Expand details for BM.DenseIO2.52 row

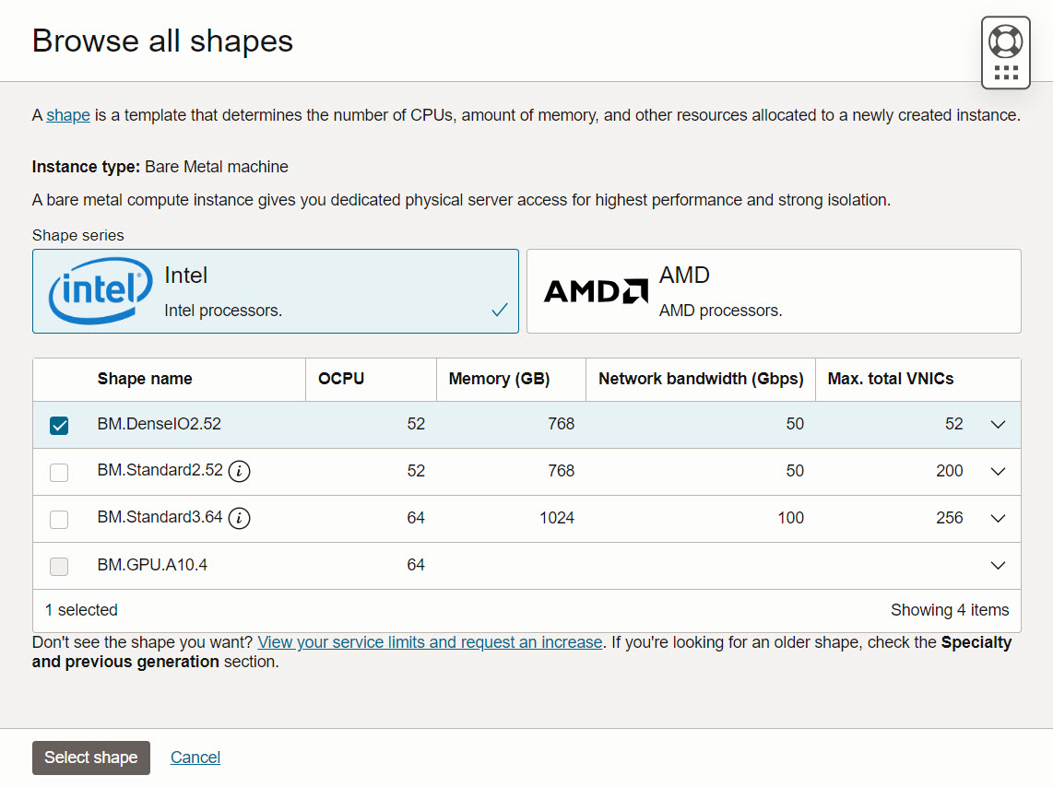pyautogui.click(x=997, y=425)
